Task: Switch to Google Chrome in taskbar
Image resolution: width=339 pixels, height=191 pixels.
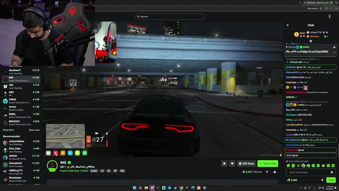Action: [181, 188]
